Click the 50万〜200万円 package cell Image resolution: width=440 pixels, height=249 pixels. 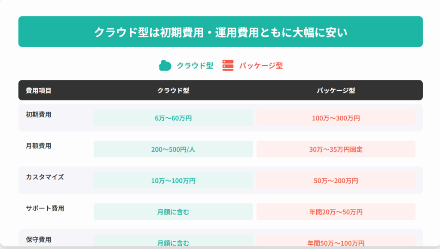[x=336, y=181]
